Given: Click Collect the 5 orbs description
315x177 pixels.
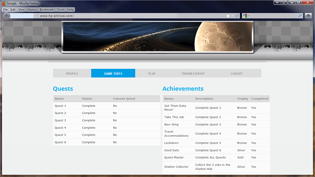Looking at the screenshot, I should 213,167.
